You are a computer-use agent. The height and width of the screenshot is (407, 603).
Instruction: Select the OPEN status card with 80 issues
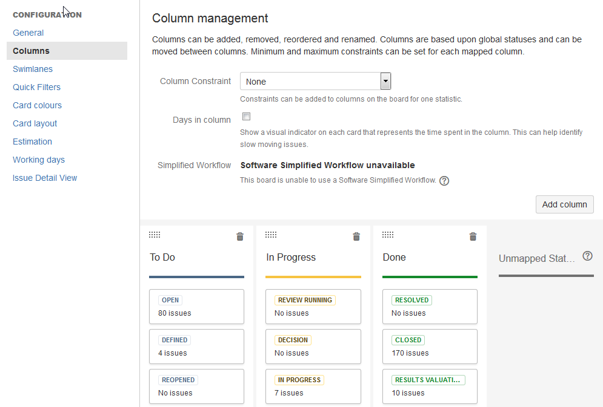[196, 307]
